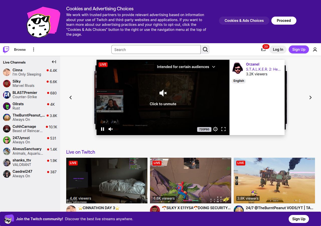Viewport: 321px width, 226px height.
Task: Pause the featured stream
Action: [x=103, y=129]
